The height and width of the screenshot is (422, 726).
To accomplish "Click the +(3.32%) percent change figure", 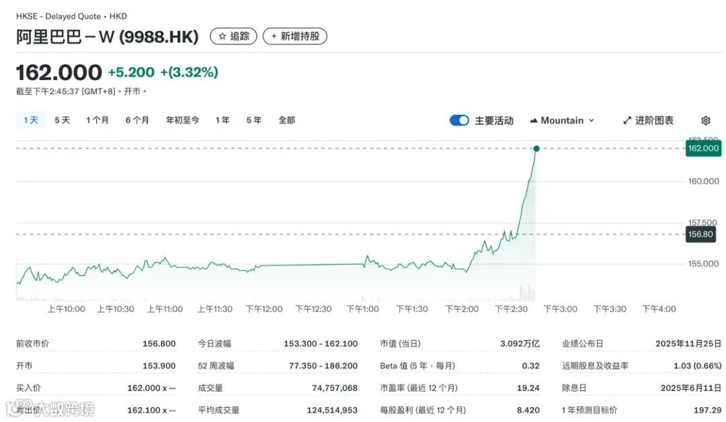I will [189, 72].
